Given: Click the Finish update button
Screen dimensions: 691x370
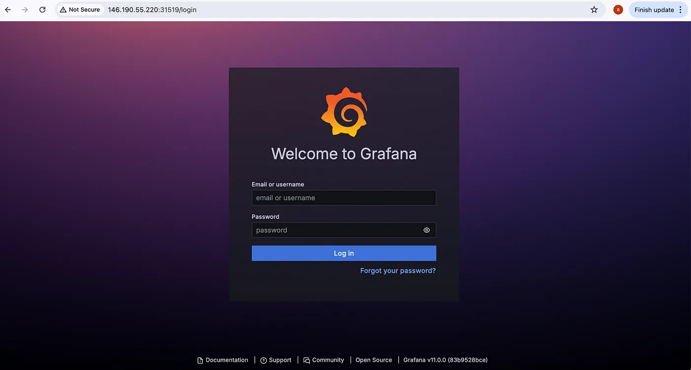Looking at the screenshot, I should click(654, 10).
